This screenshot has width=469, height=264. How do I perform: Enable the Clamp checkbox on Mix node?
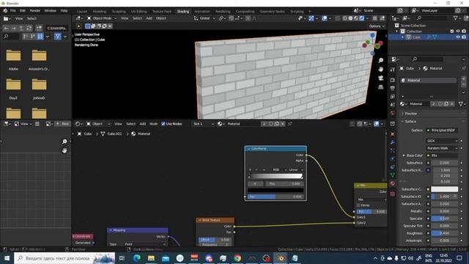tap(358, 205)
